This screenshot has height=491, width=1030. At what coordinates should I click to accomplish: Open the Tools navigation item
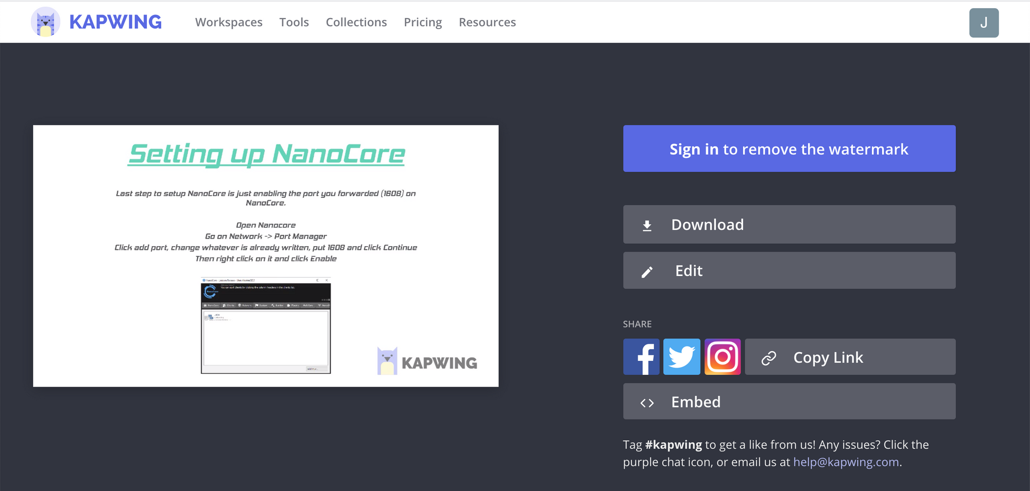point(294,22)
